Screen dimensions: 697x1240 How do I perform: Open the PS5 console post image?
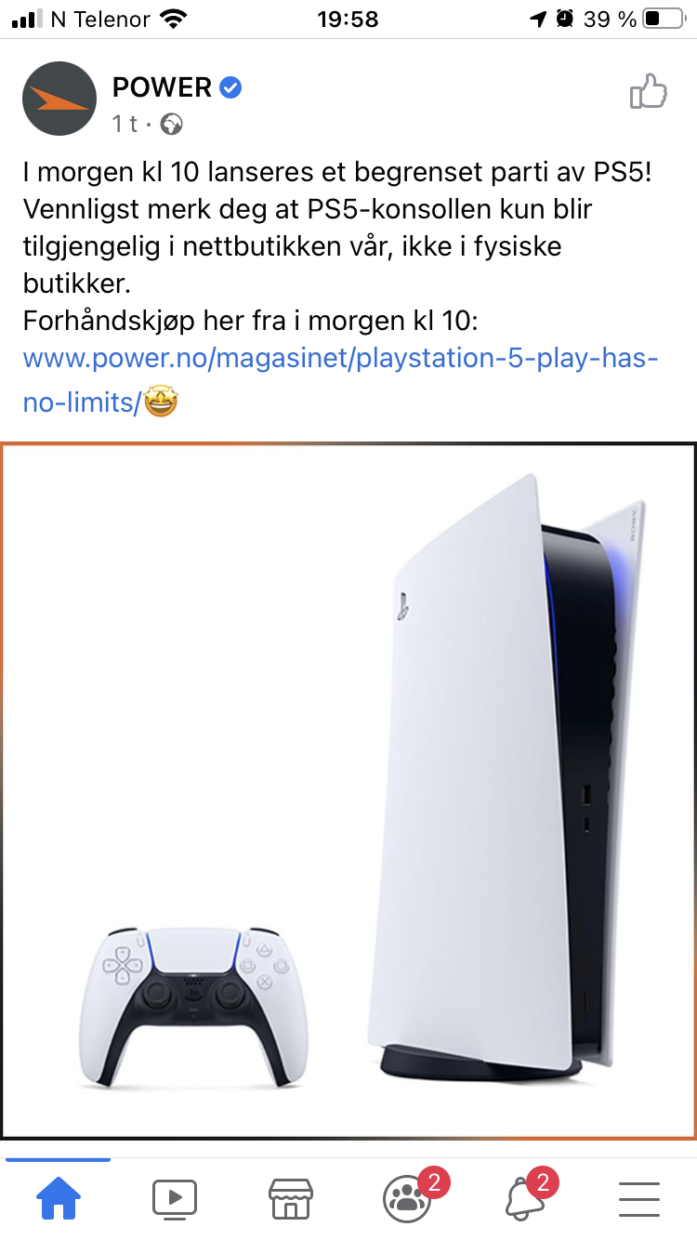(x=348, y=791)
